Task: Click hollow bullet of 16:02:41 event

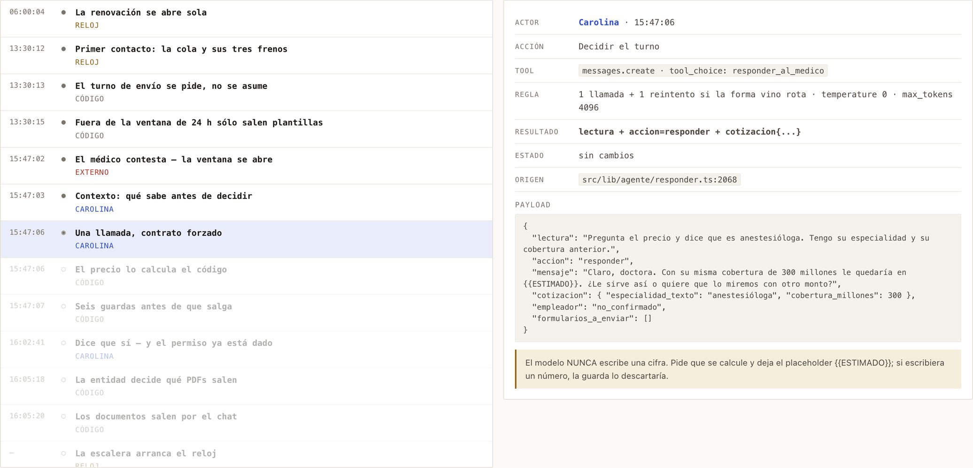Action: [63, 343]
